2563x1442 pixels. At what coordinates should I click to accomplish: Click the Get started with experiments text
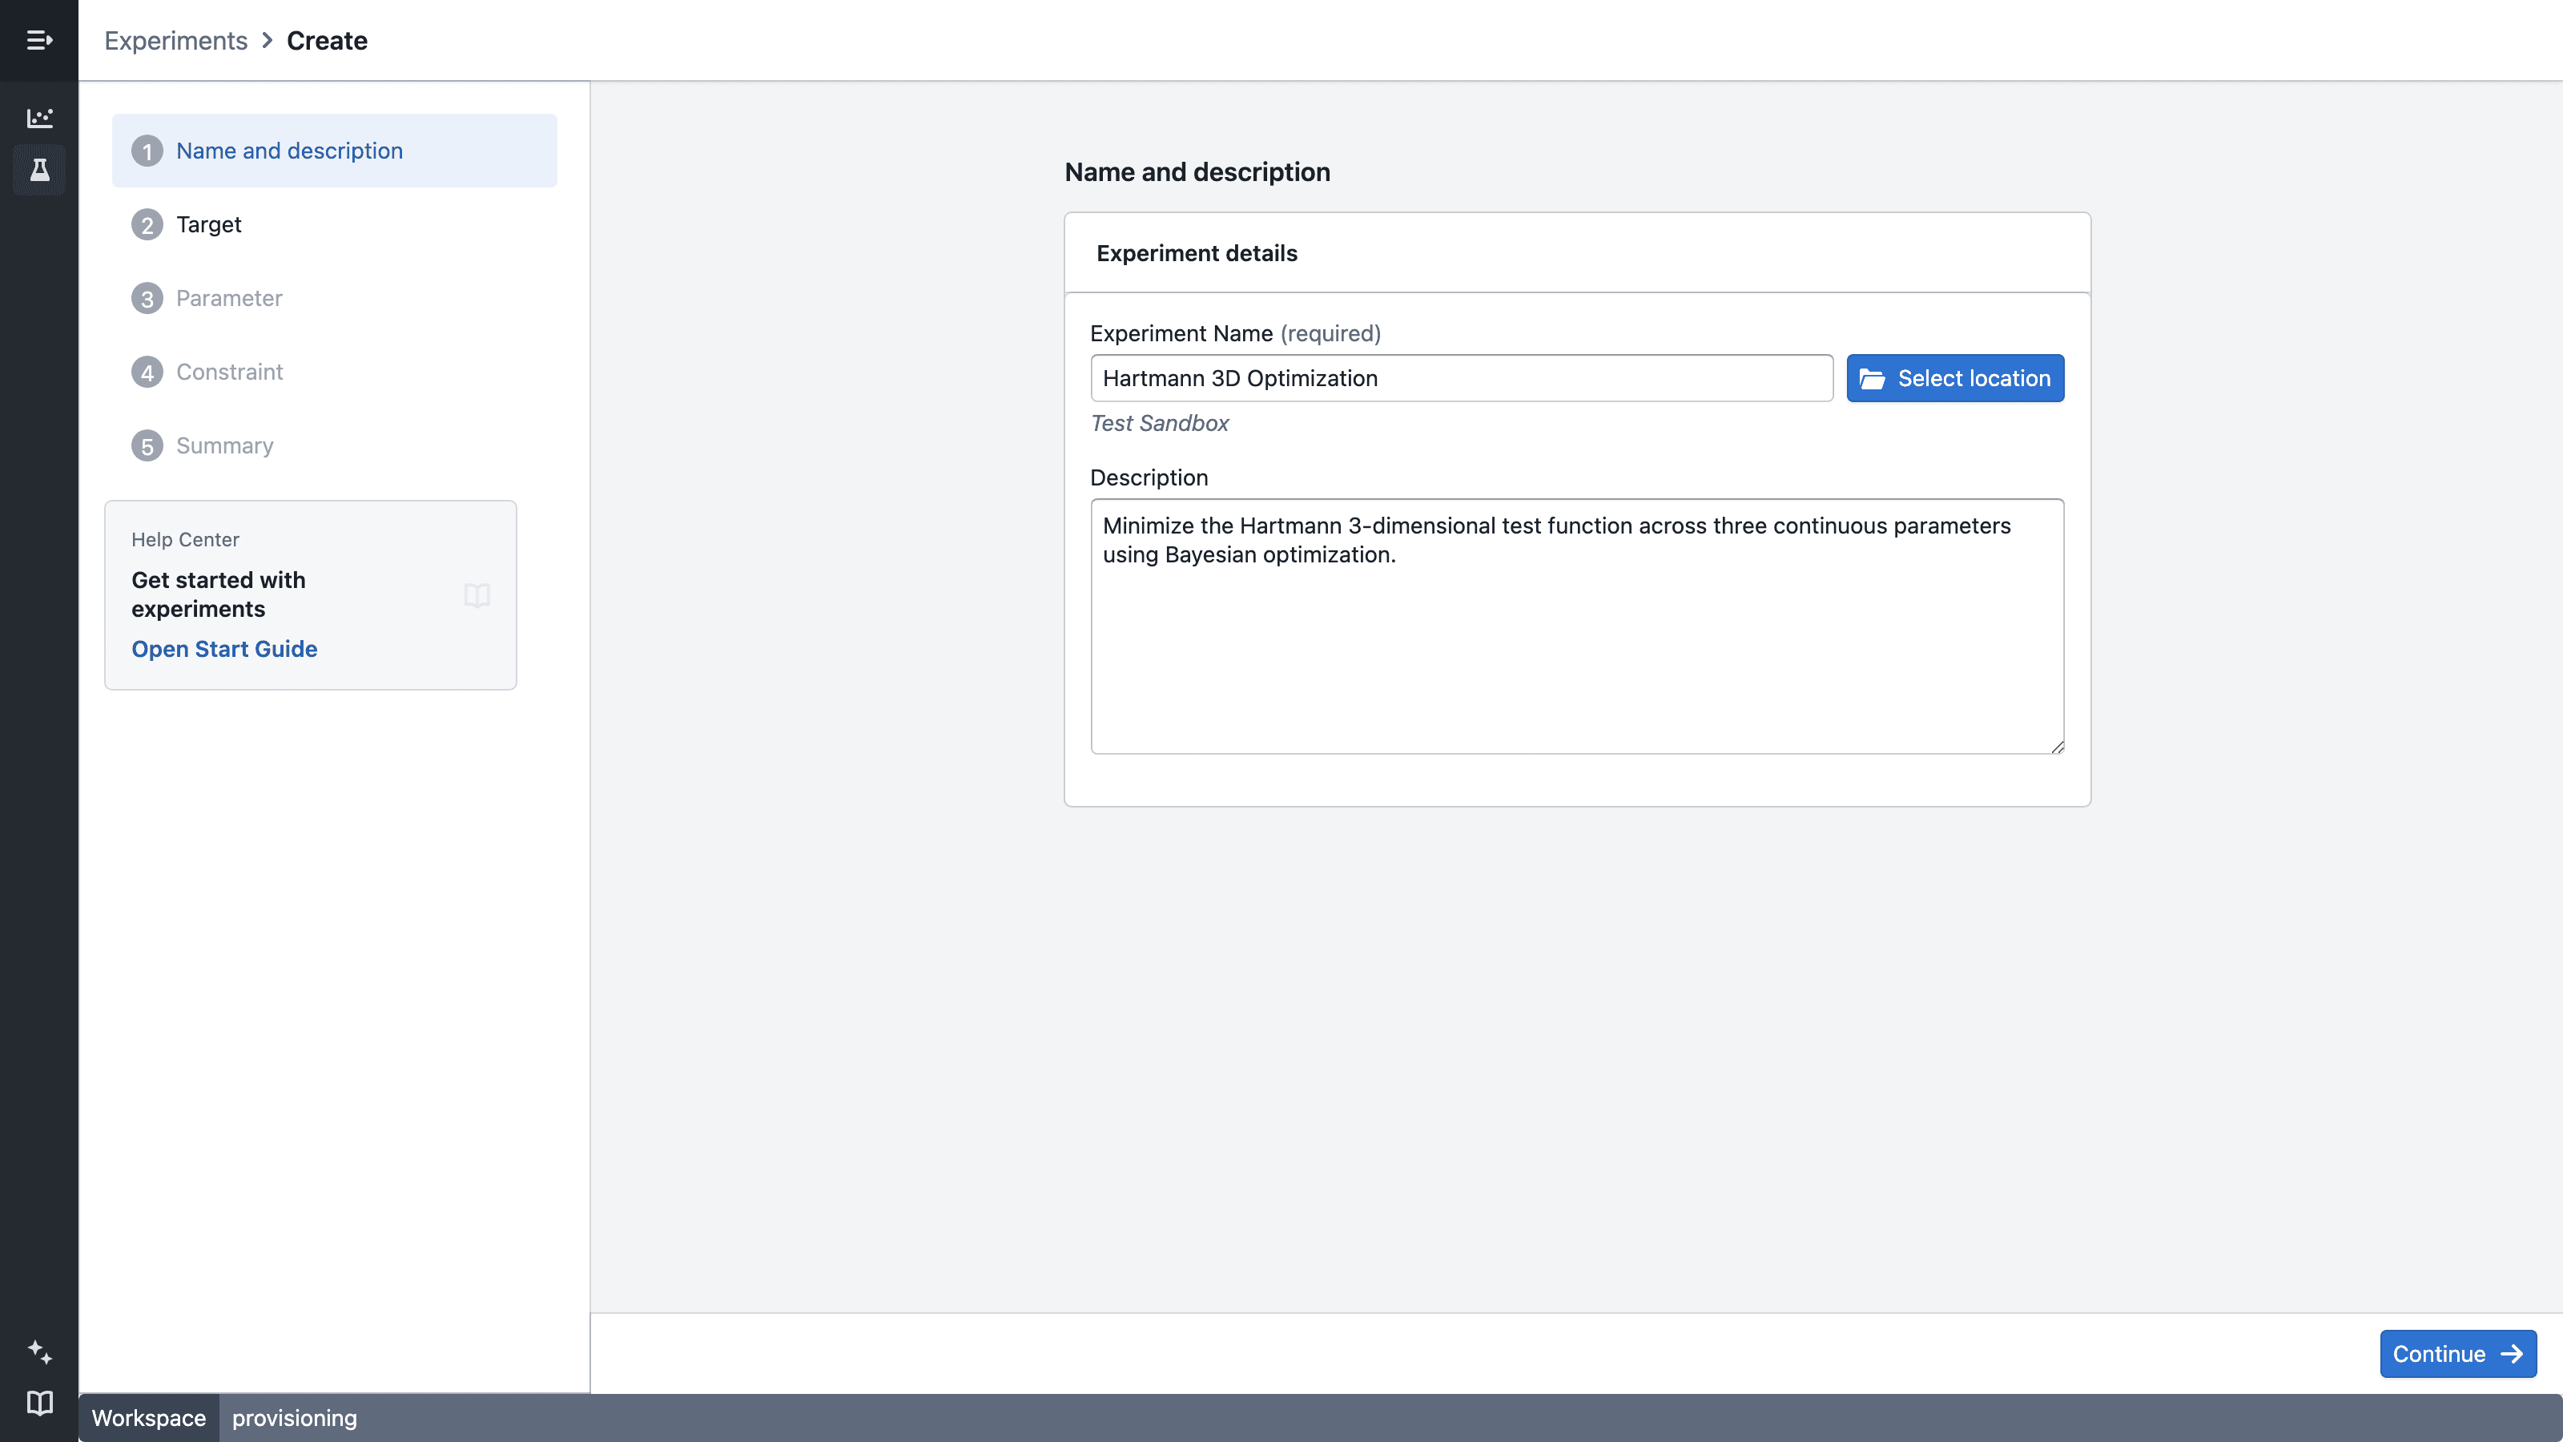tap(219, 594)
